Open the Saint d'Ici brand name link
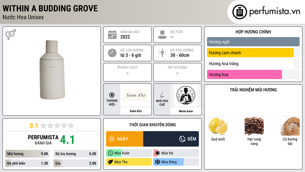Screen dimensions: 305x172 pos(136,111)
